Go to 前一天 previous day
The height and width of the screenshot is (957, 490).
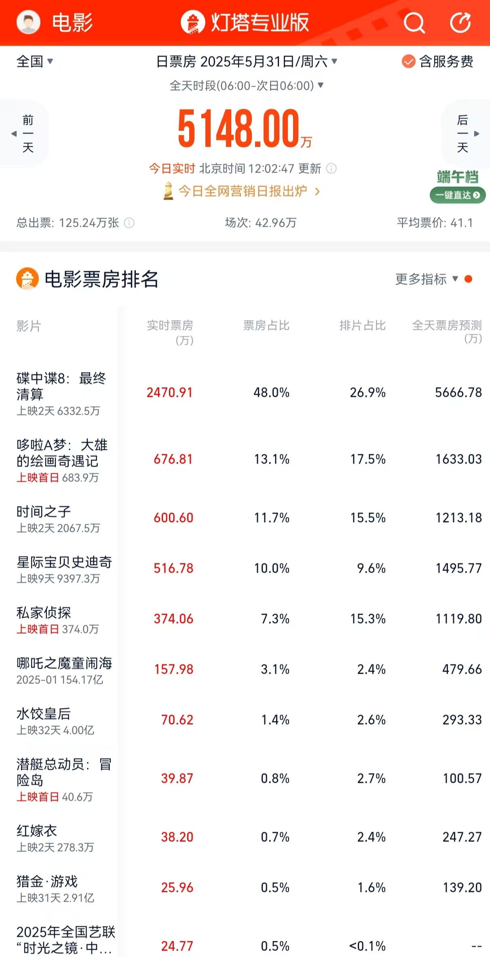(24, 133)
